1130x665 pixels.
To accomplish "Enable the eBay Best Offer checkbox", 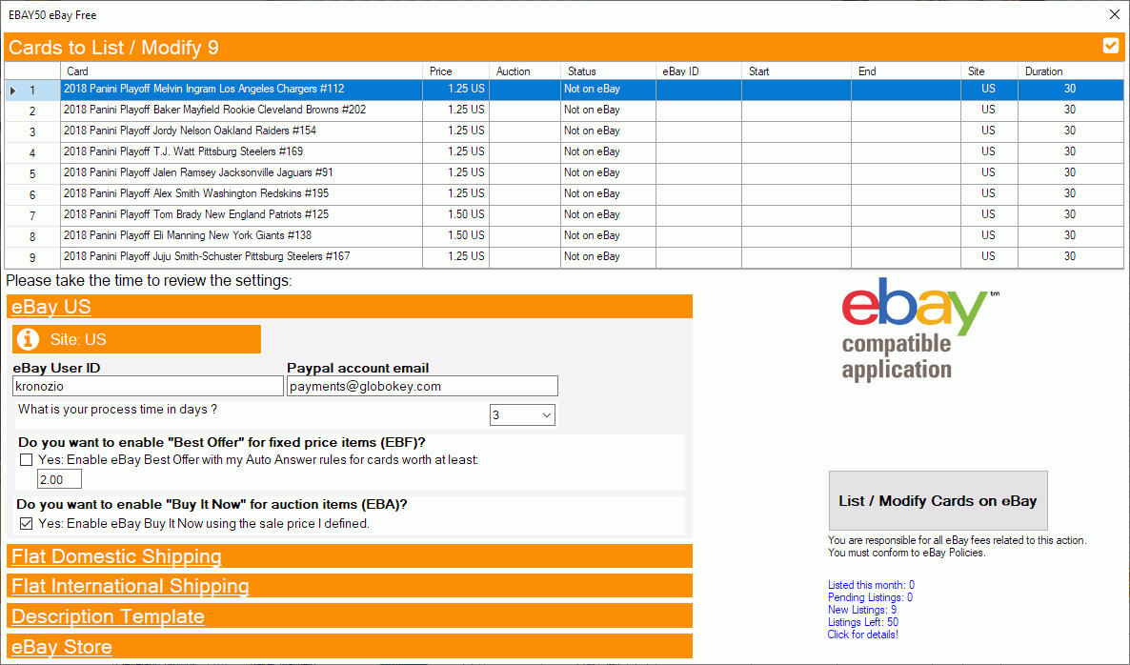I will [x=27, y=459].
